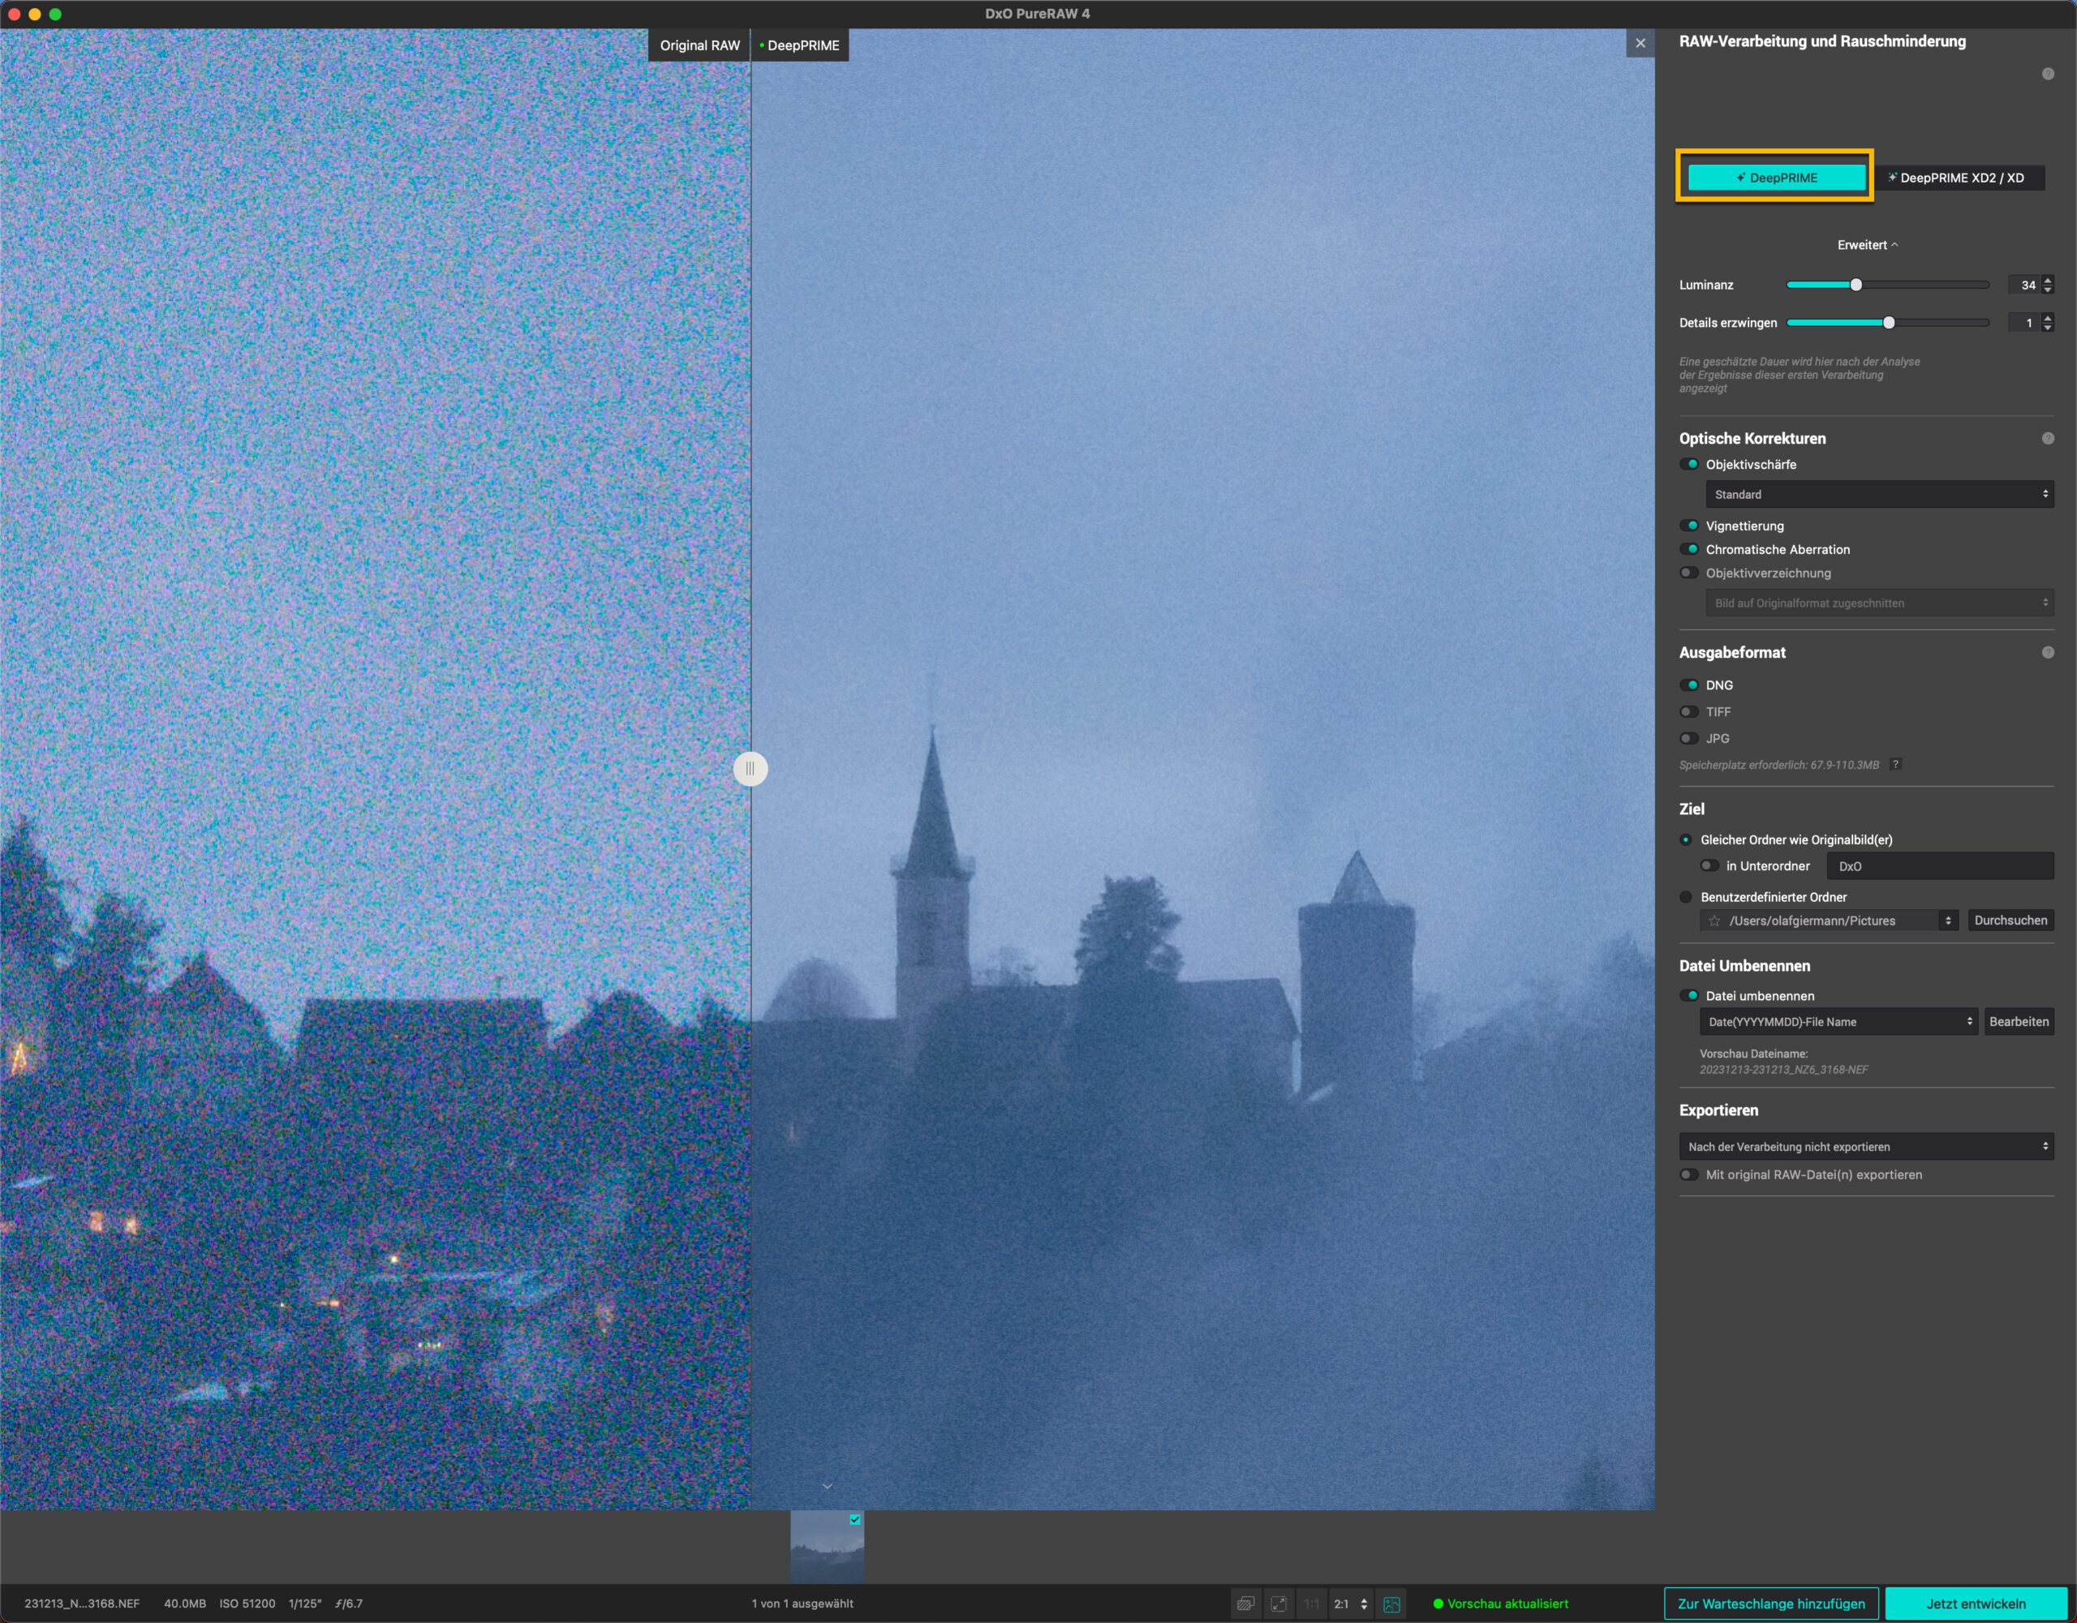Open the Standard sharpness dropdown
Image resolution: width=2077 pixels, height=1623 pixels.
[x=1879, y=495]
